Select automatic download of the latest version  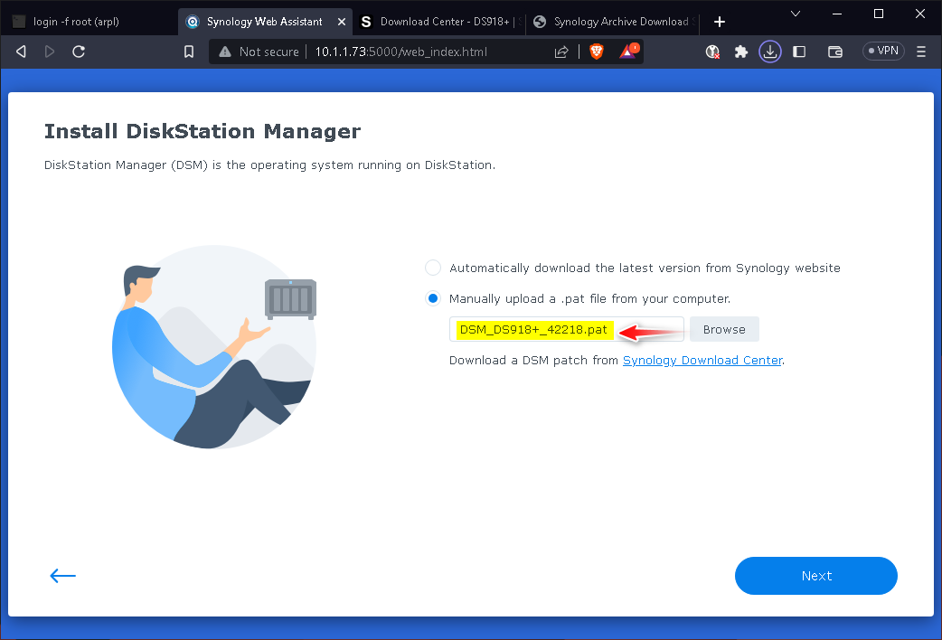click(x=433, y=268)
